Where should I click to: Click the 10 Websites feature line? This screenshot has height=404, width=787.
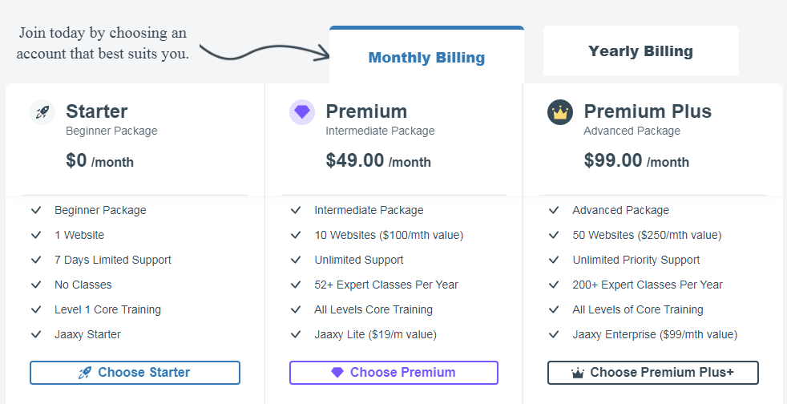(389, 235)
